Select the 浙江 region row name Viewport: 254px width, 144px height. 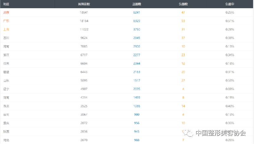coord(6,55)
